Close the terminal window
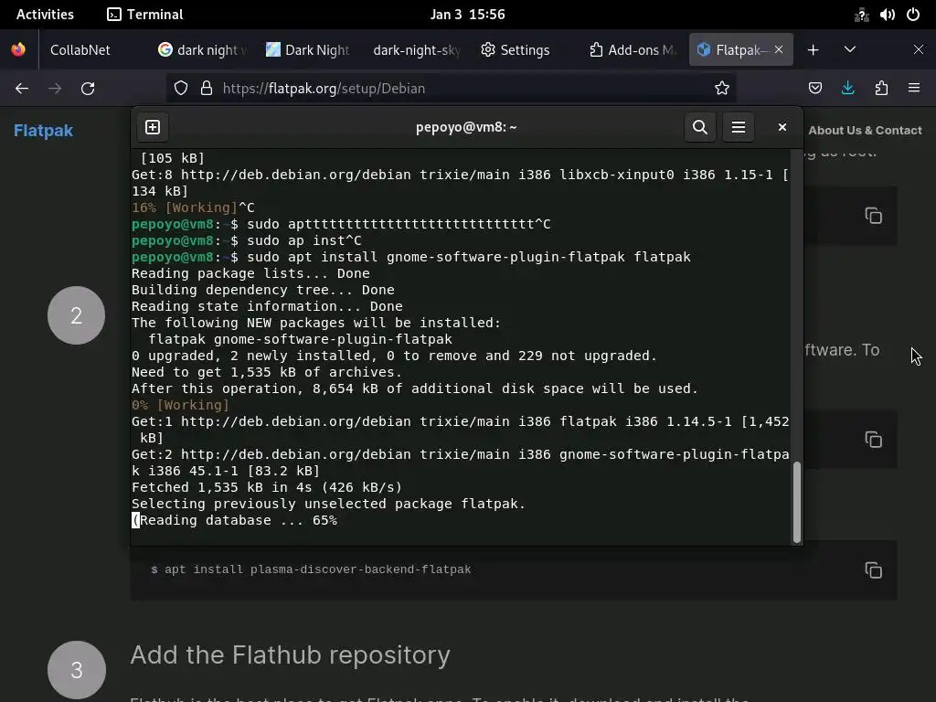 (782, 127)
